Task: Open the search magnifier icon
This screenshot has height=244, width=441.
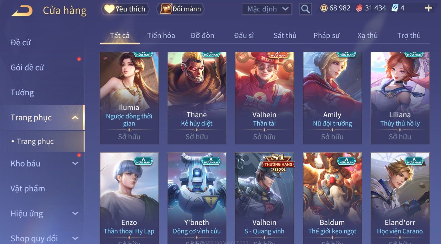Action: 305,9
